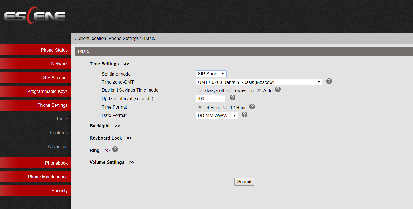Click the 'Time zone-GMT' label

point(118,82)
